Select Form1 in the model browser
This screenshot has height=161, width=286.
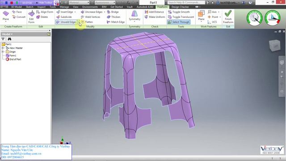click(x=11, y=55)
